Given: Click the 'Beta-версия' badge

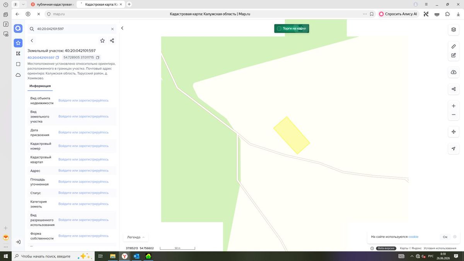Looking at the screenshot, I should 387,248.
